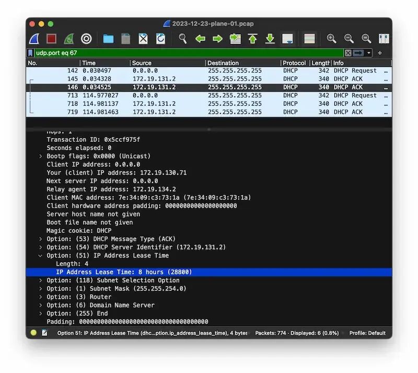Save this capture file
Screen dimensions: 418x373
(x=125, y=39)
